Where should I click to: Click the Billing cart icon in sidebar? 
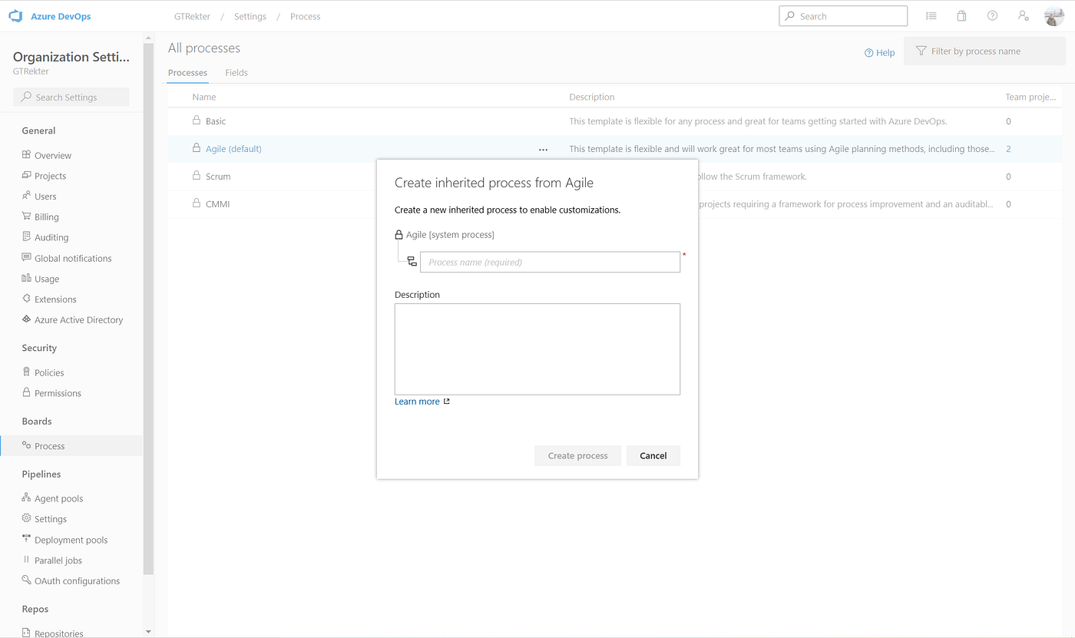(x=26, y=217)
